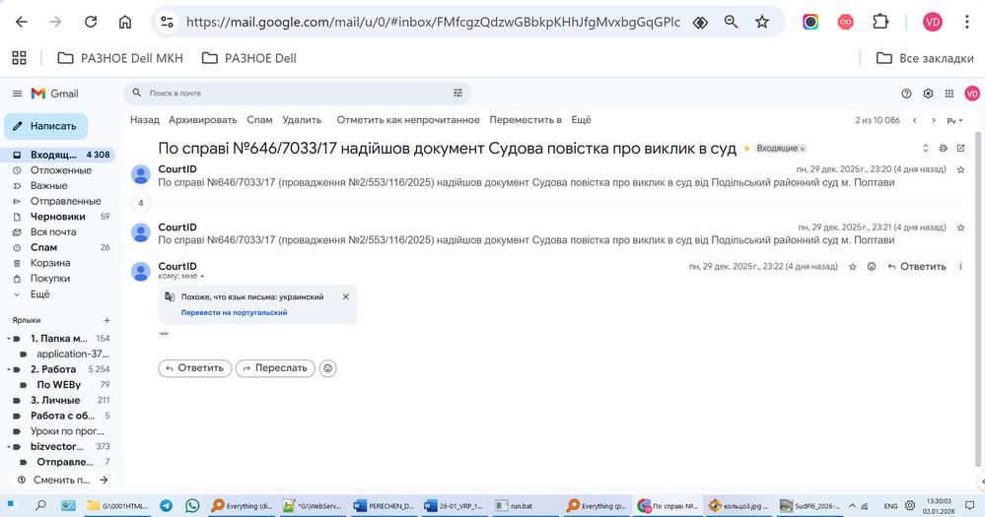The height and width of the screenshot is (517, 985).
Task: Add emoji reaction on the 23:22 message
Action: click(872, 267)
